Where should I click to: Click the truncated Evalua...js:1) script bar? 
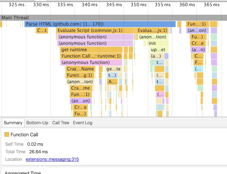pyautogui.click(x=152, y=30)
